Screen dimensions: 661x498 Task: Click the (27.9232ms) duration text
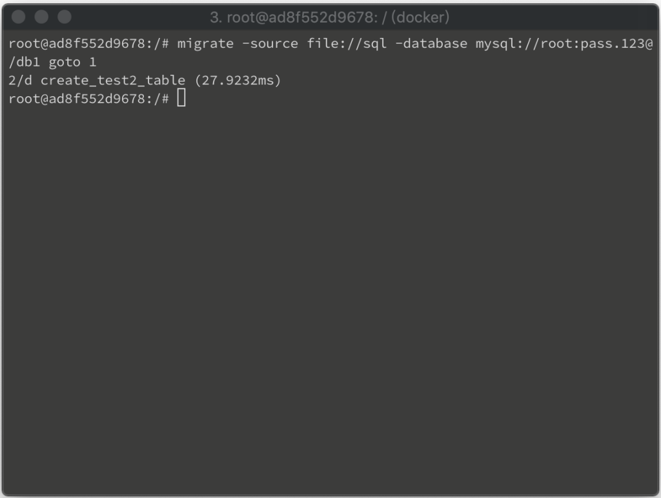pyautogui.click(x=238, y=80)
